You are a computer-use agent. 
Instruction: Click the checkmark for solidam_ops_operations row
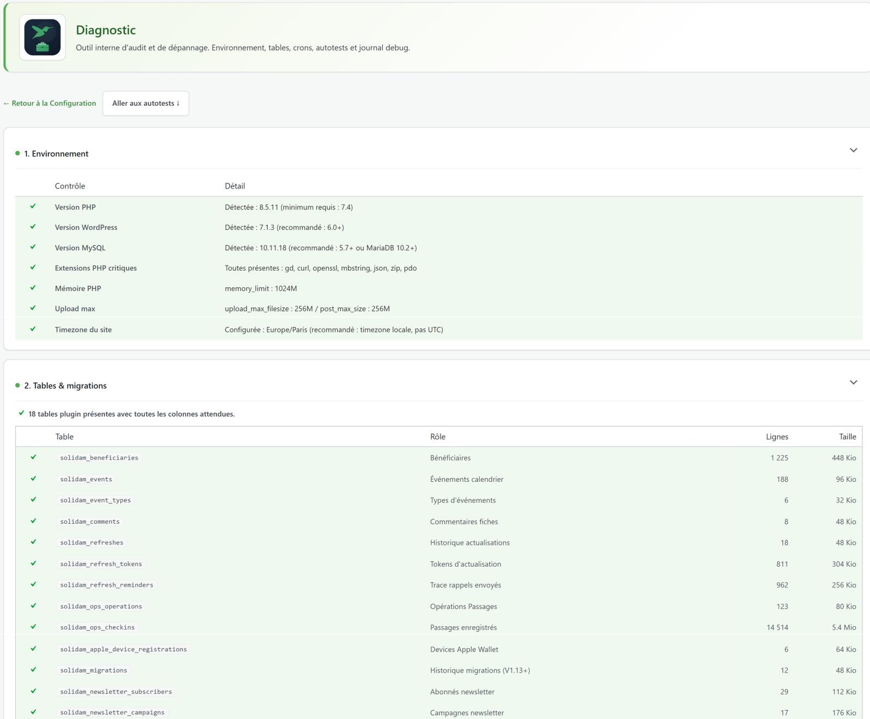coord(33,606)
